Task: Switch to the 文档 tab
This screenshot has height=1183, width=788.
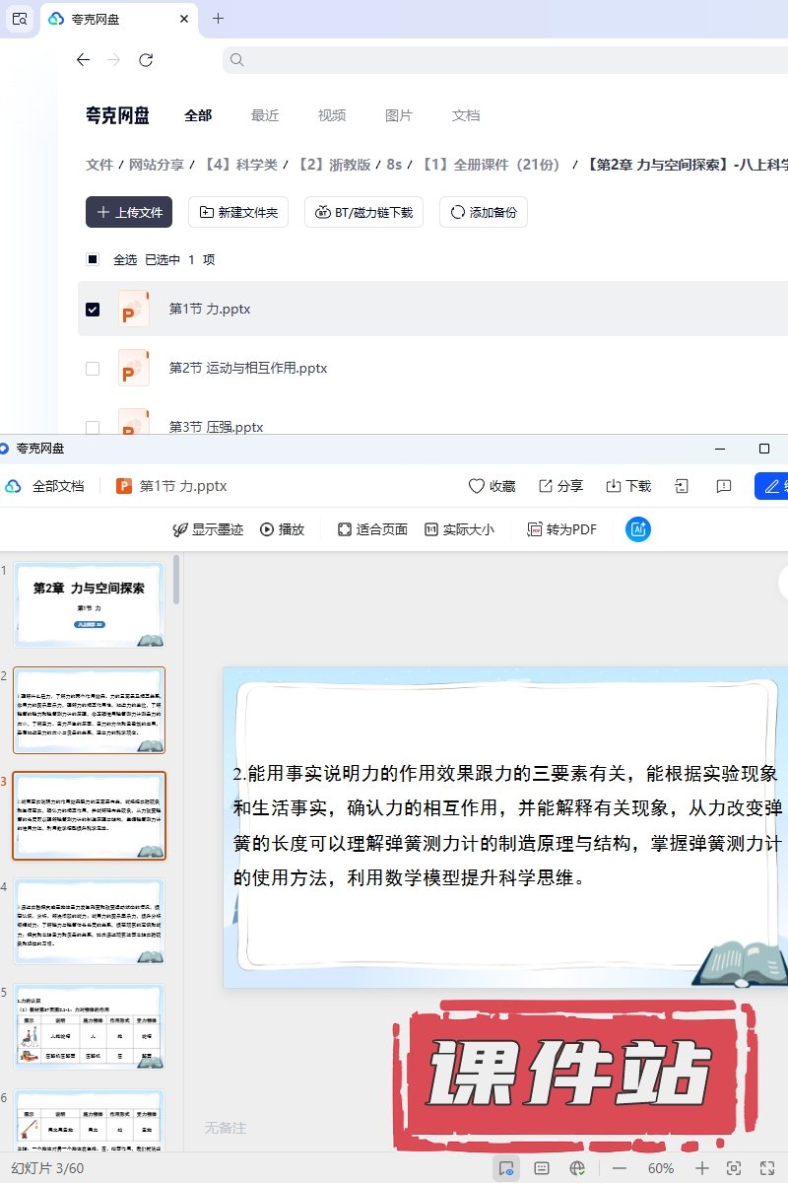Action: [x=466, y=115]
